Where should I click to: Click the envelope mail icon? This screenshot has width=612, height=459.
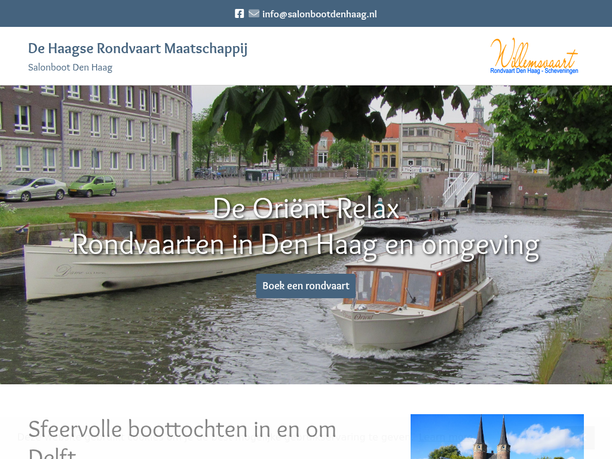[x=254, y=14]
